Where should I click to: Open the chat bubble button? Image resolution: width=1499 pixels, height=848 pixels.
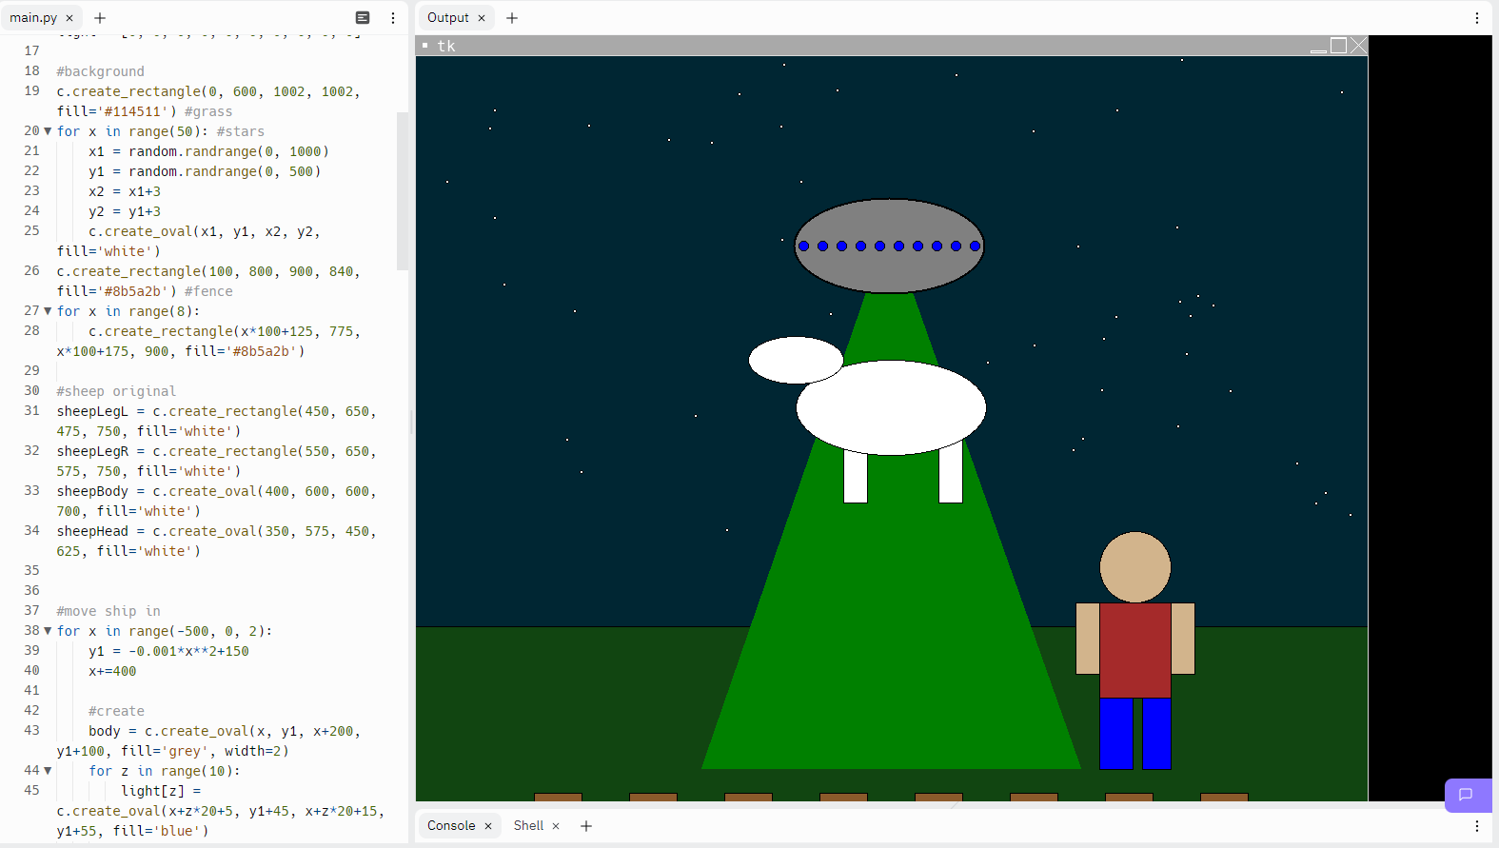coord(1466,795)
